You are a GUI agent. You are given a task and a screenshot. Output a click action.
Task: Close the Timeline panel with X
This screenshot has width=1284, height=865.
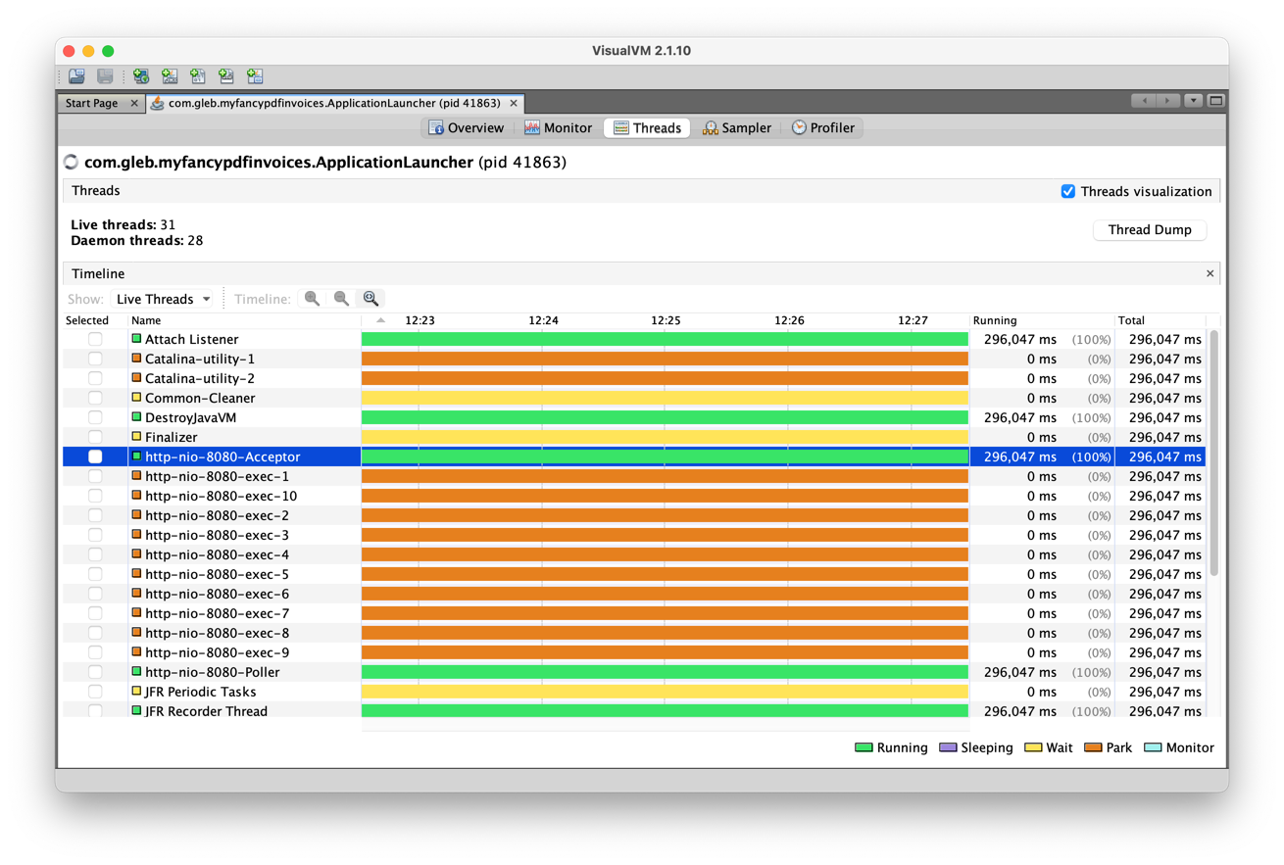pos(1210,273)
